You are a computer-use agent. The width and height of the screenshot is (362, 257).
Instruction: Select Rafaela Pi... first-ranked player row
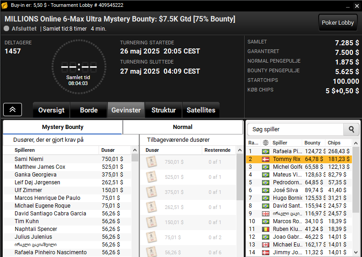(x=299, y=151)
